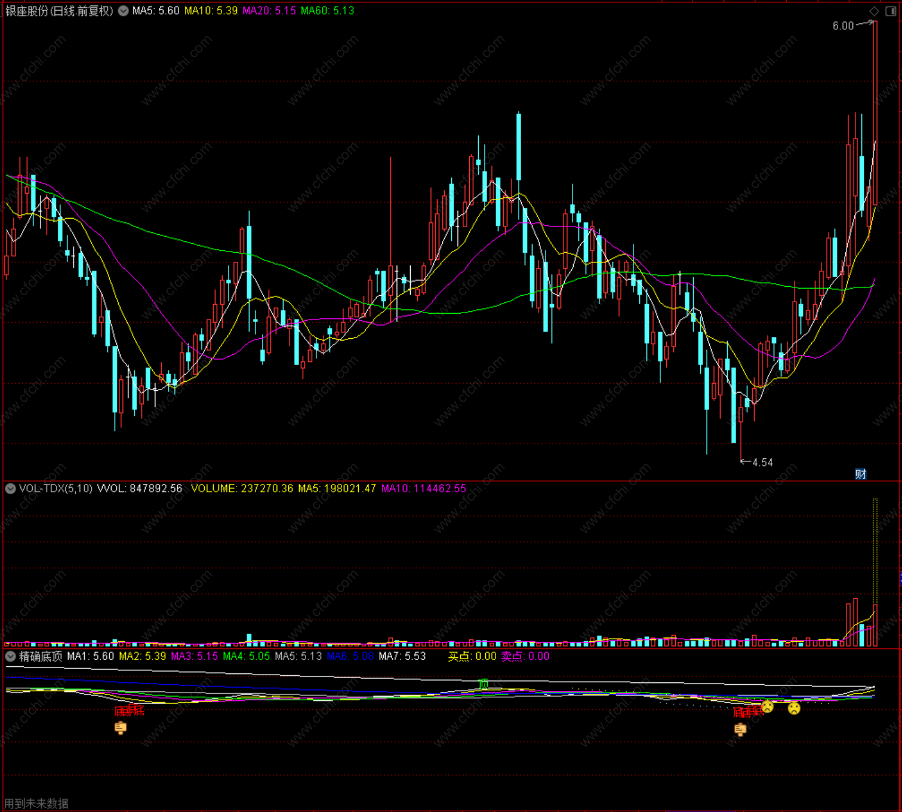Click the MA2: 5.39 indicator value
The height and width of the screenshot is (812, 902).
(143, 656)
